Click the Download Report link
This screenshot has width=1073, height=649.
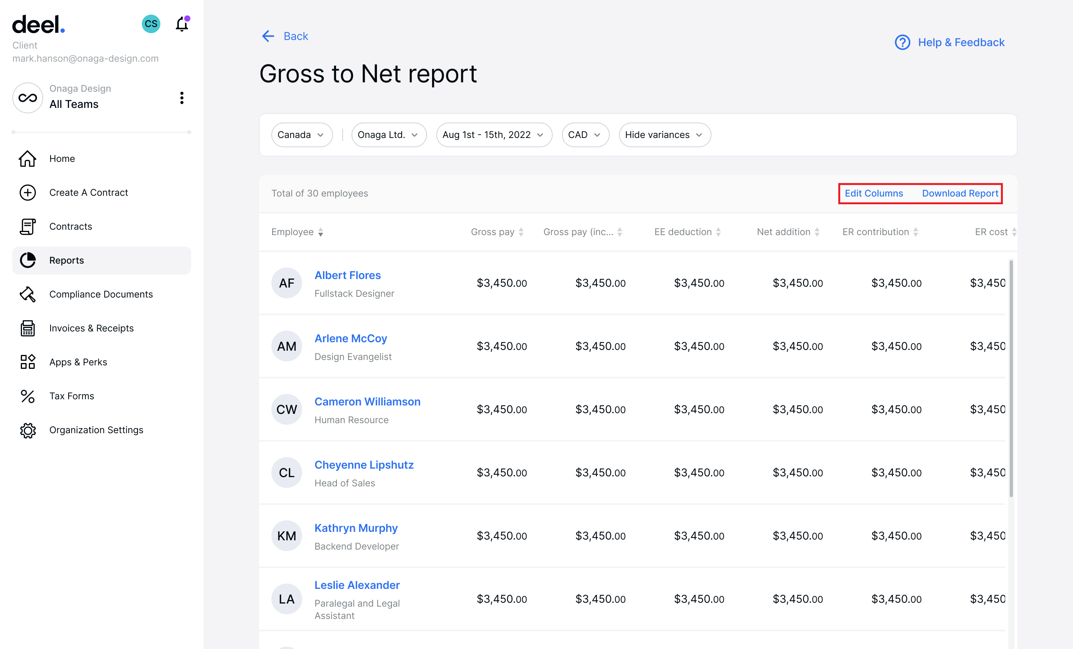(960, 193)
